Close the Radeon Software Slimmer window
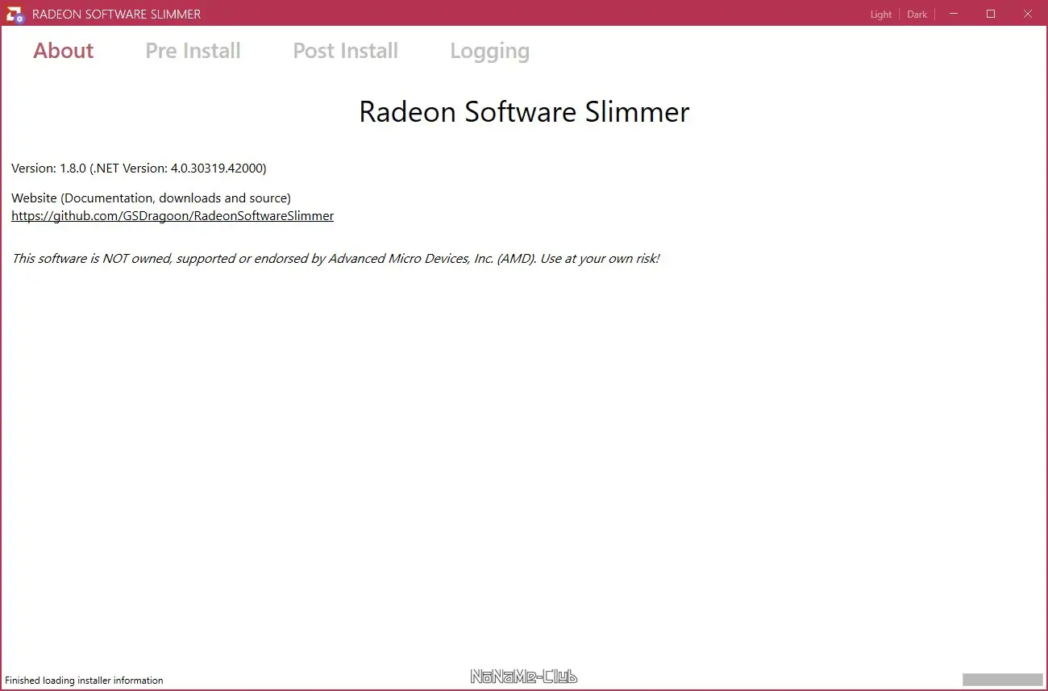Image resolution: width=1048 pixels, height=691 pixels. tap(1028, 14)
